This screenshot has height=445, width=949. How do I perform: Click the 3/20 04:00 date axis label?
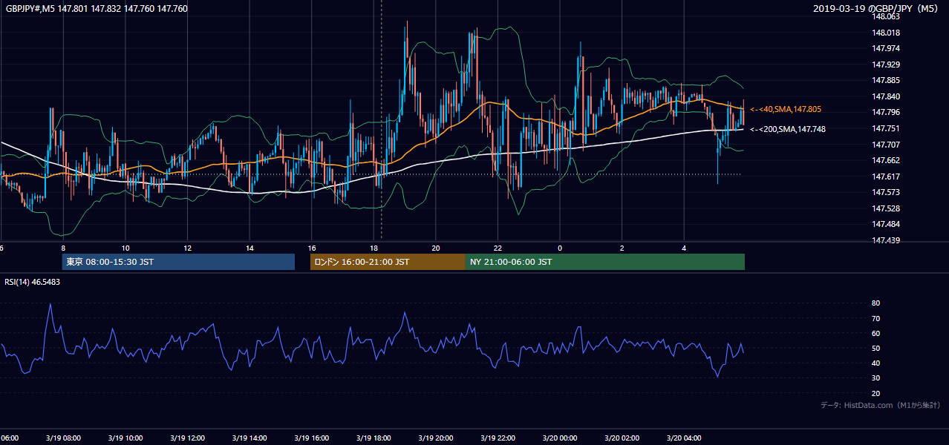684,438
